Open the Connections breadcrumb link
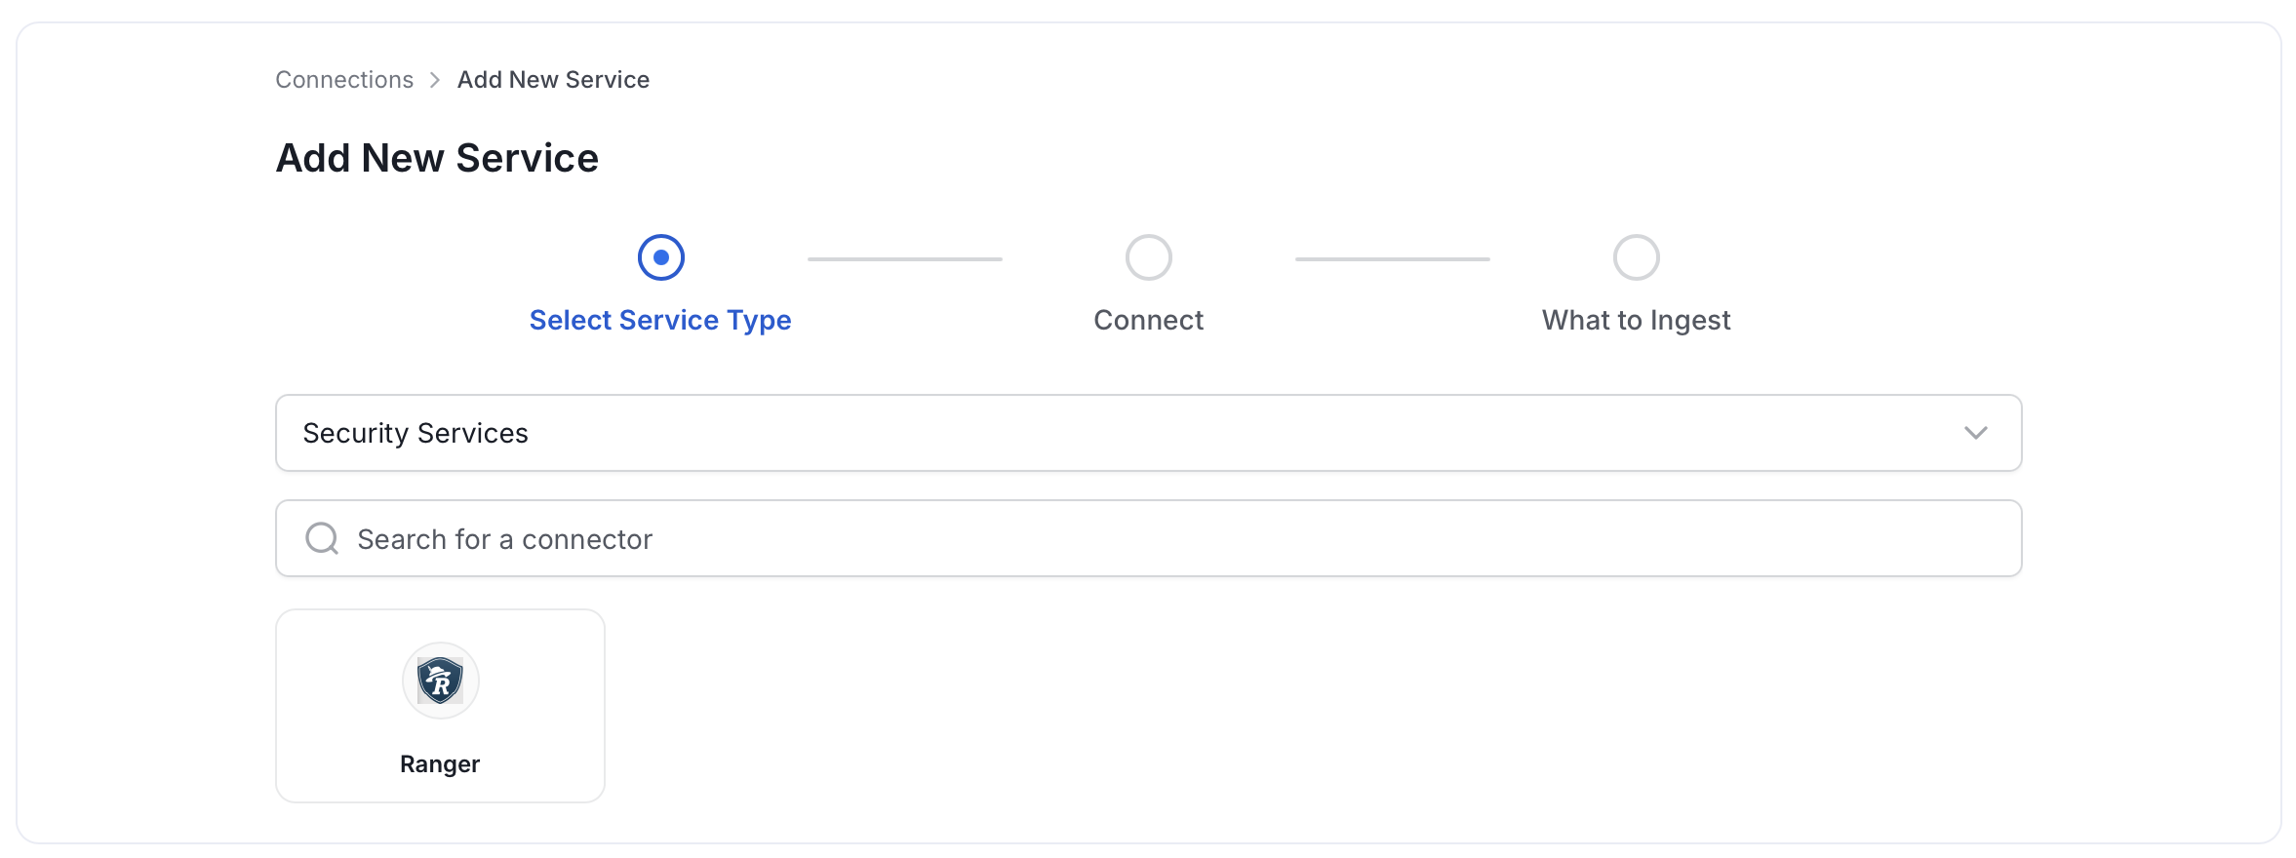Viewport: 2296px width, 858px height. click(x=344, y=80)
